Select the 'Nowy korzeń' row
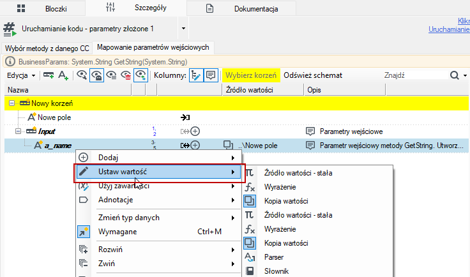The image size is (470, 277). 236,103
